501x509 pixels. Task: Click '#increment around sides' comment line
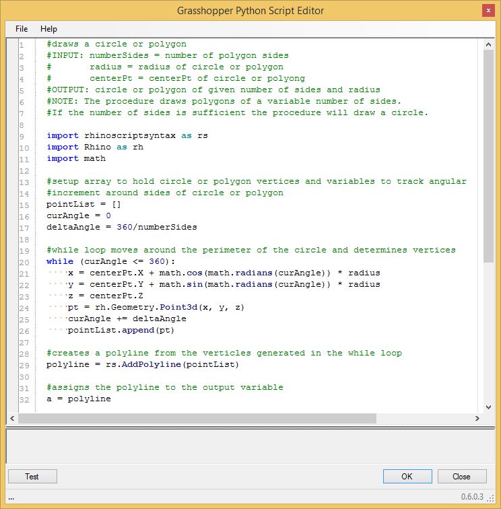click(x=165, y=193)
